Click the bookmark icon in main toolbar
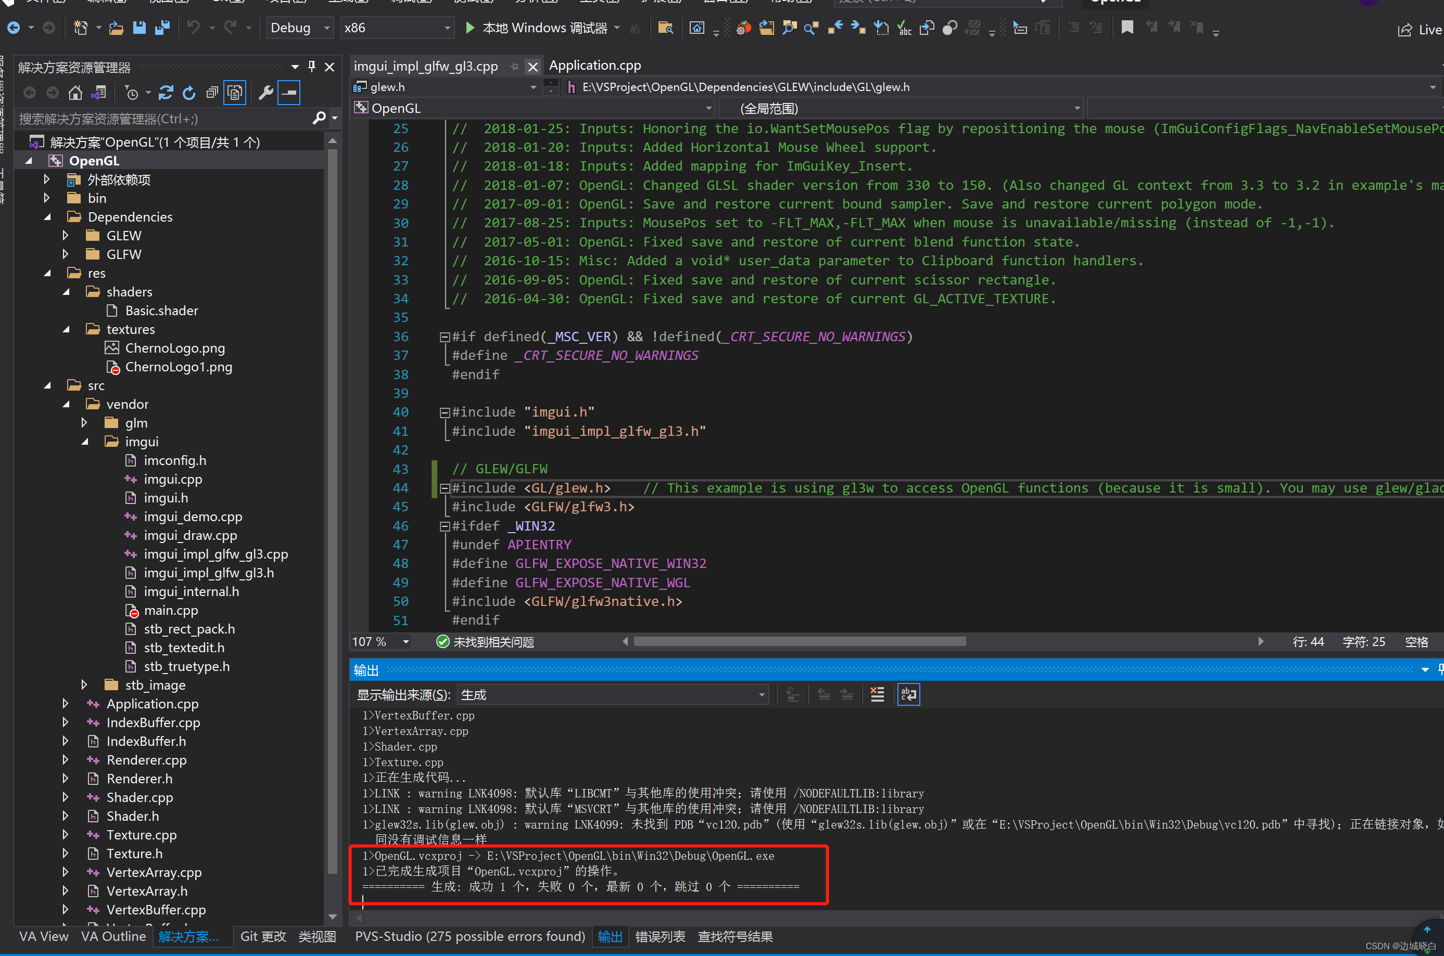The image size is (1444, 956). 1127,28
